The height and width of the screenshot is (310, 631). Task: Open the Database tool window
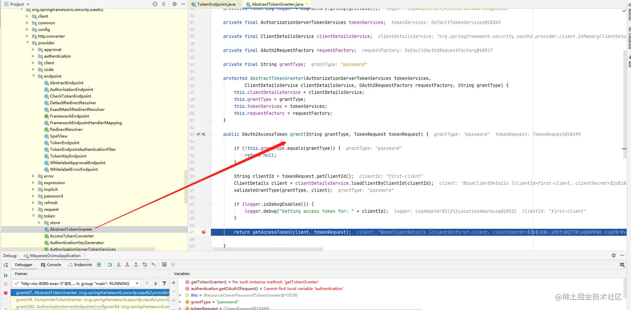tap(628, 38)
